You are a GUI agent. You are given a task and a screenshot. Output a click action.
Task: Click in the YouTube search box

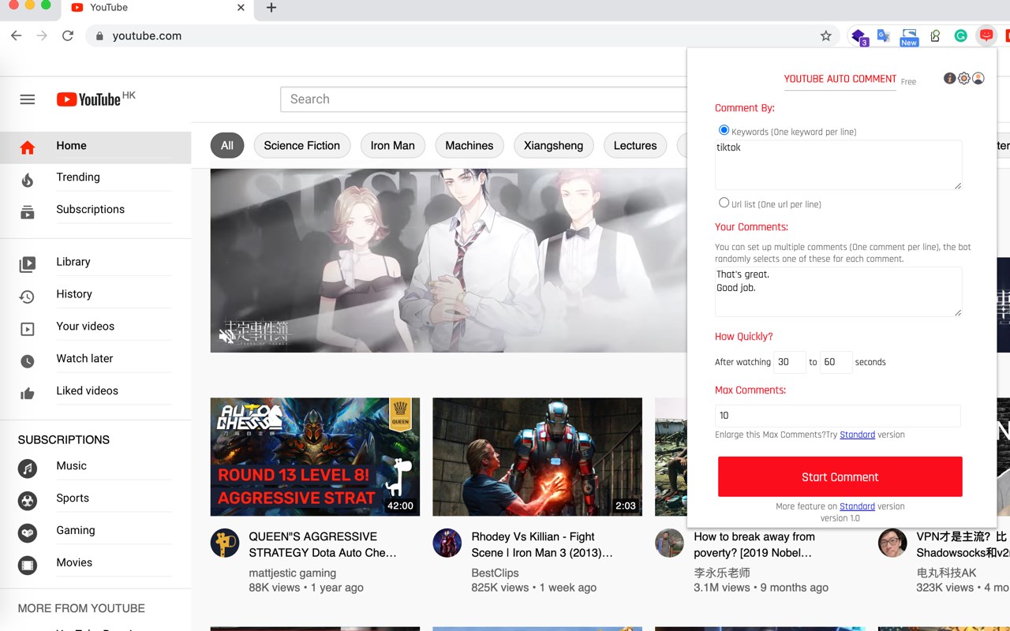pyautogui.click(x=484, y=99)
